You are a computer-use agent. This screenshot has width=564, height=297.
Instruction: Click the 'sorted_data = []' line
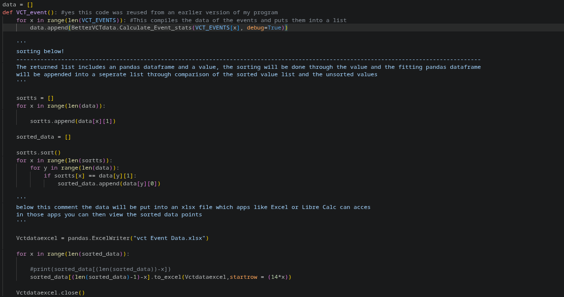coord(43,137)
